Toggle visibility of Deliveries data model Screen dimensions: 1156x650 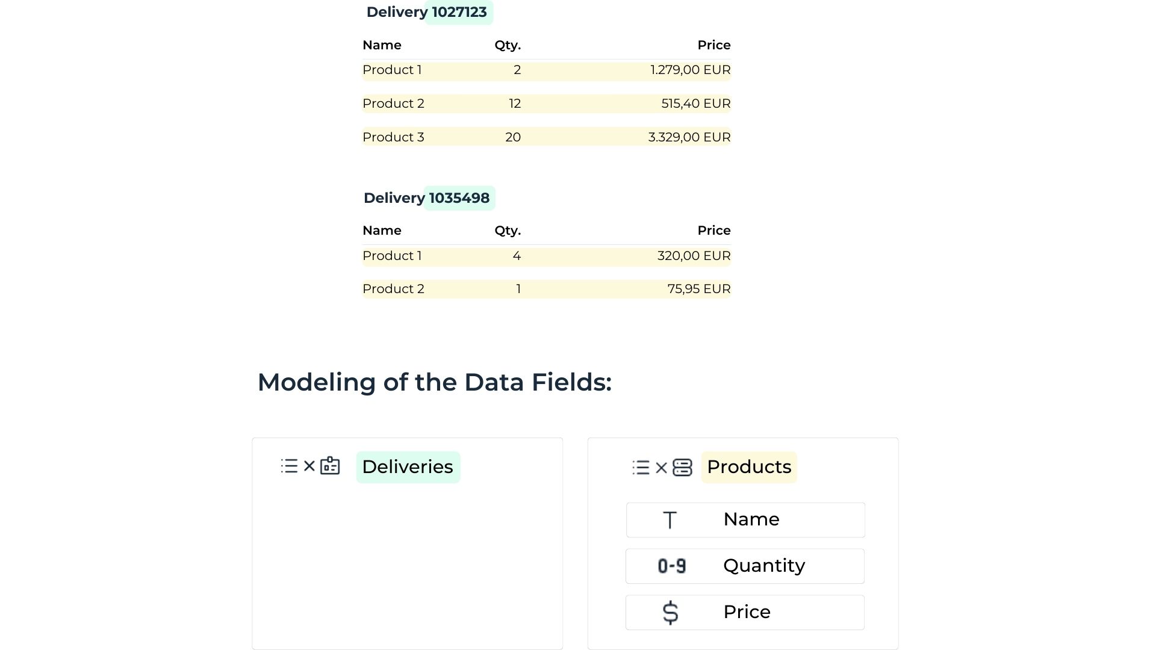pos(309,466)
